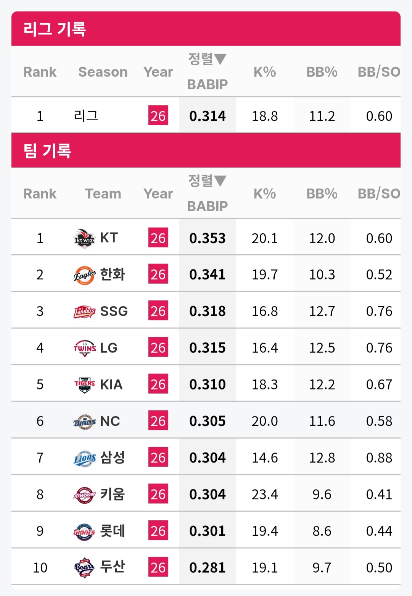
Task: Click the SSG Landers logo
Action: (84, 312)
